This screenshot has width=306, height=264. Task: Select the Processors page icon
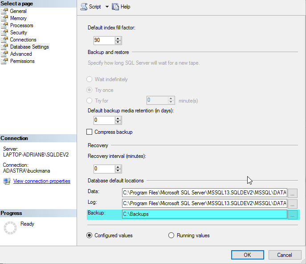[x=5, y=25]
